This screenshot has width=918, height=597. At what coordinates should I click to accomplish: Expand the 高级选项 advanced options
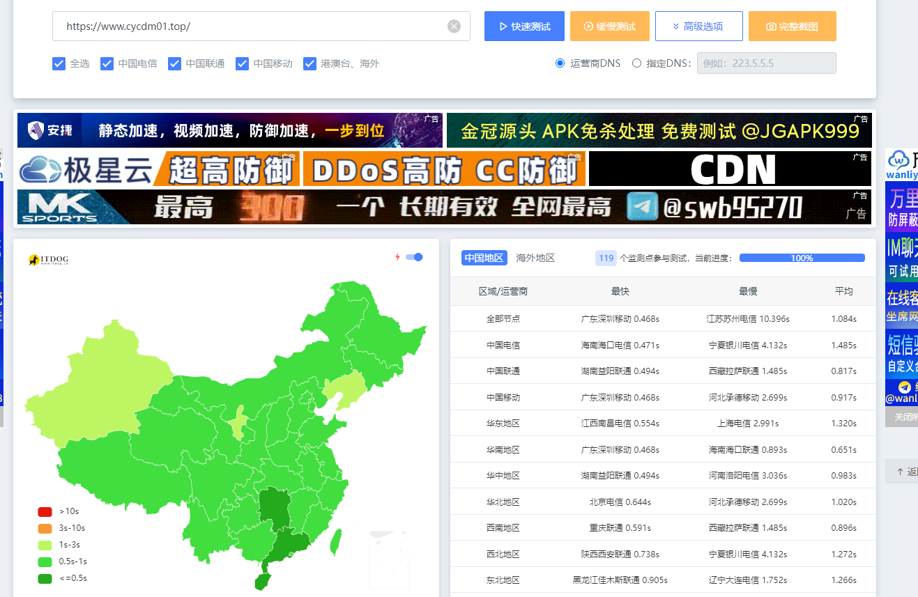[698, 26]
